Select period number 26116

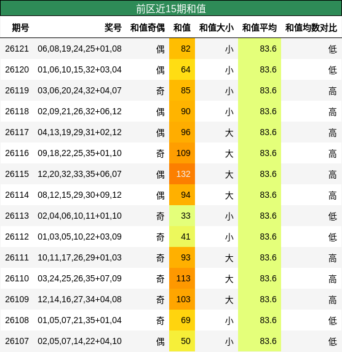(x=17, y=153)
